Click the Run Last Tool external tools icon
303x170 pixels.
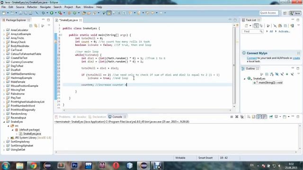60,13
